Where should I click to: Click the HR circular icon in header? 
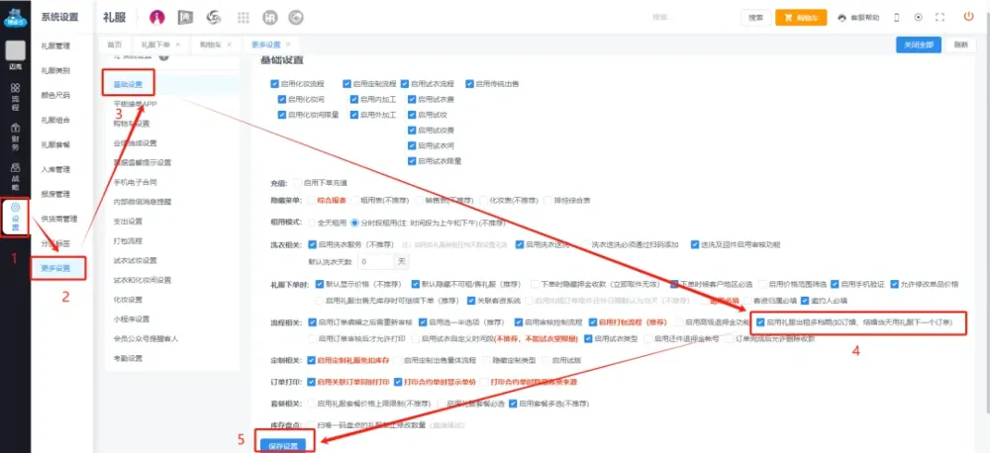click(268, 17)
